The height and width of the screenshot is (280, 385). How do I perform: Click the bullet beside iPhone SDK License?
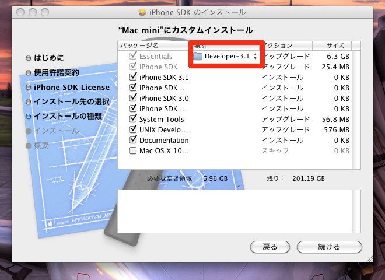28,87
